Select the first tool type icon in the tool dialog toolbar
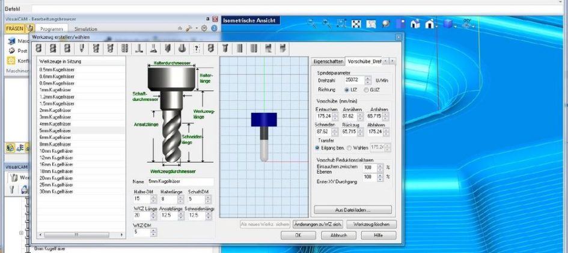Viewport: 568px width, 253px height. 39,47
